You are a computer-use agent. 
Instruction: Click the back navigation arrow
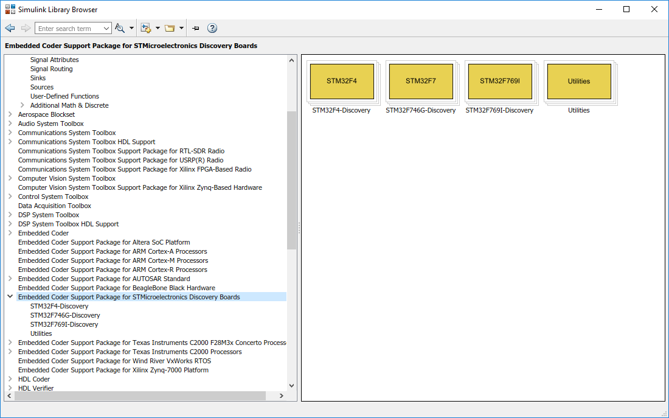point(10,28)
